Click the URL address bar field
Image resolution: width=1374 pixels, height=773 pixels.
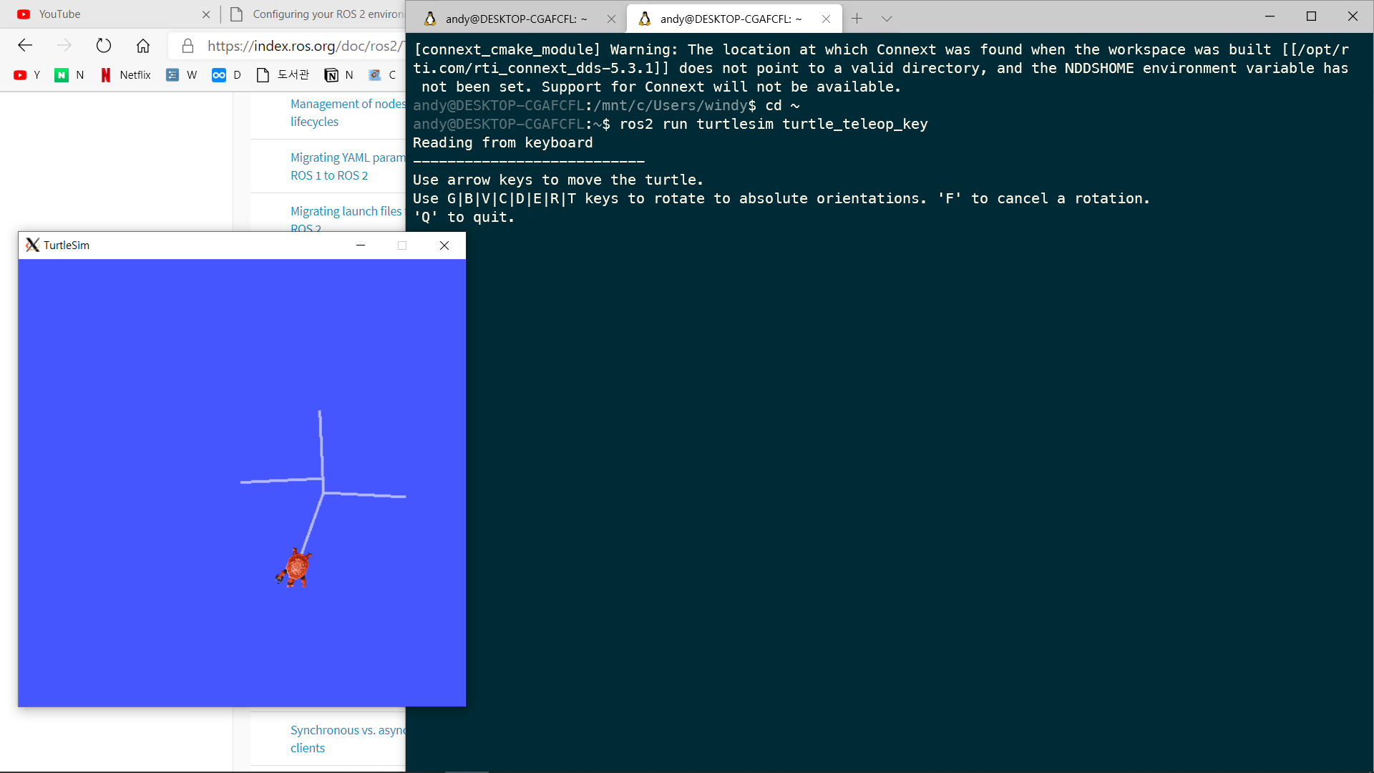tap(301, 46)
